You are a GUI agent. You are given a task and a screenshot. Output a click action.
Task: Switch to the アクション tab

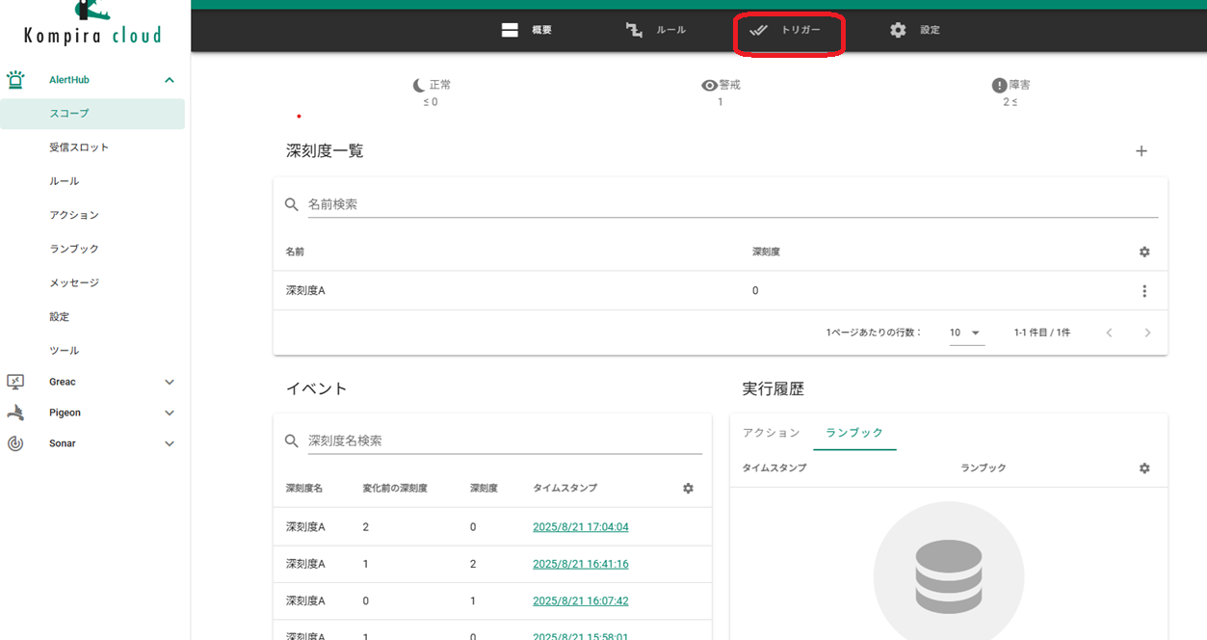pos(772,433)
